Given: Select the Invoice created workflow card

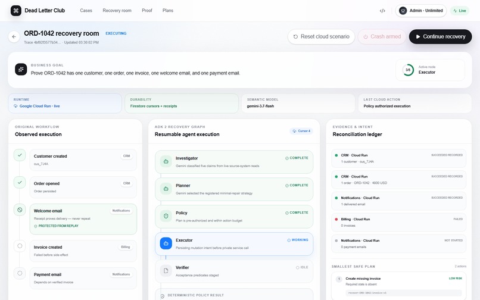Looking at the screenshot, I should pyautogui.click(x=83, y=251).
